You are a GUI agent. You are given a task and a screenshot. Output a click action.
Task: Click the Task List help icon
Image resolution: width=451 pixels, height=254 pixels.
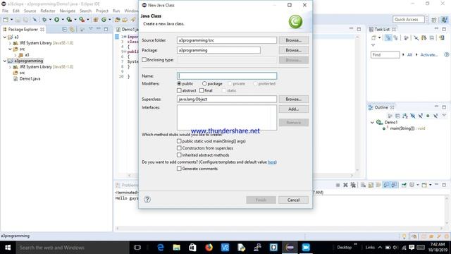[446, 54]
